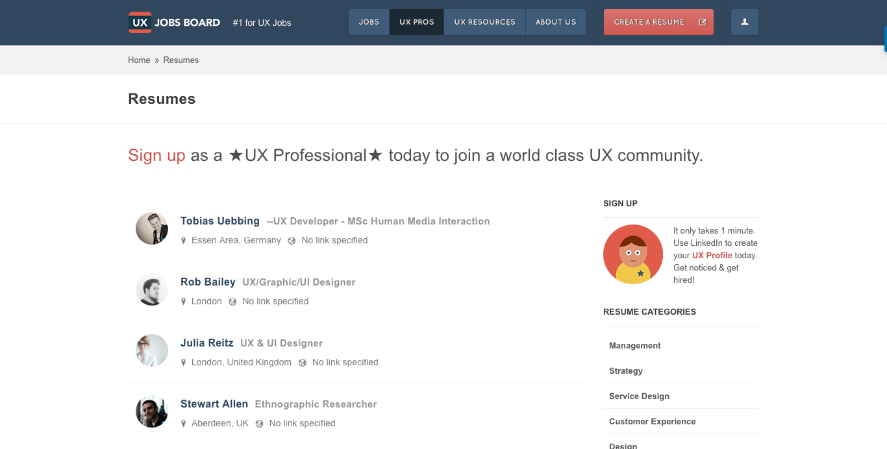Click the Home breadcrumb link
Viewport: 887px width, 449px height.
(x=139, y=60)
